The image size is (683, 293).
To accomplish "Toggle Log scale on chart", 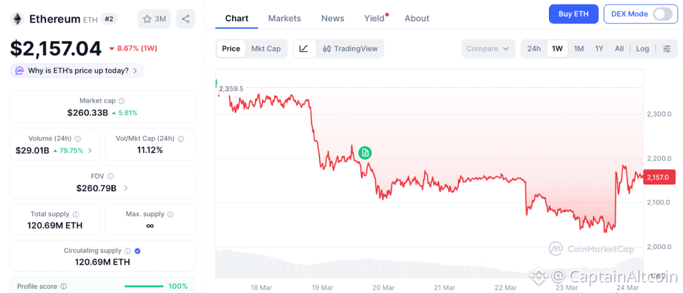I will [642, 49].
